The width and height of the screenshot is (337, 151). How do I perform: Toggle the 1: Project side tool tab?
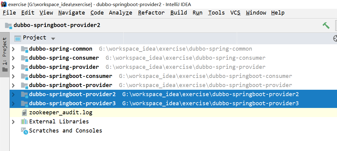click(x=5, y=55)
